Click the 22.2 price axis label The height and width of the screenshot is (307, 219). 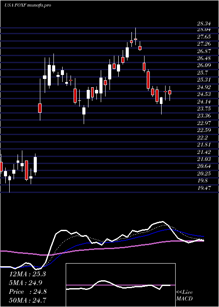click(202, 138)
